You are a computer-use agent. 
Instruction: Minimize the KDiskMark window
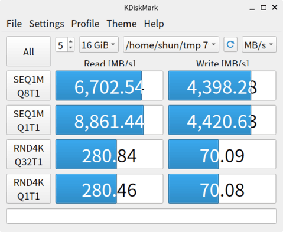click(252, 8)
